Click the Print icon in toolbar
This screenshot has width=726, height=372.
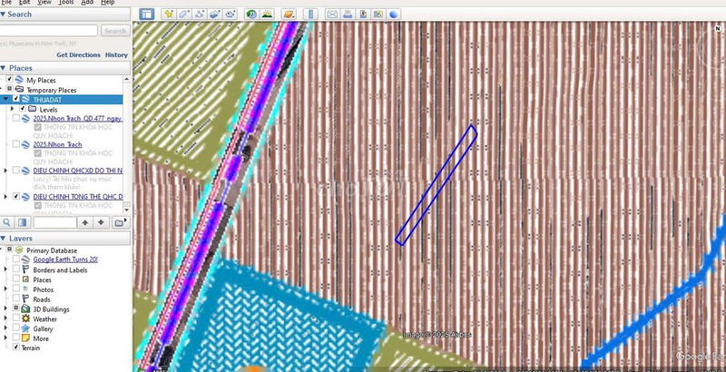348,15
